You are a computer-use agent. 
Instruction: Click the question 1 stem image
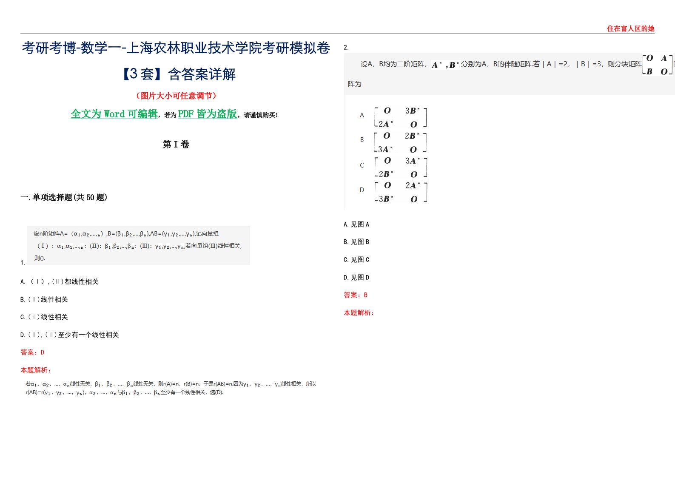point(139,245)
